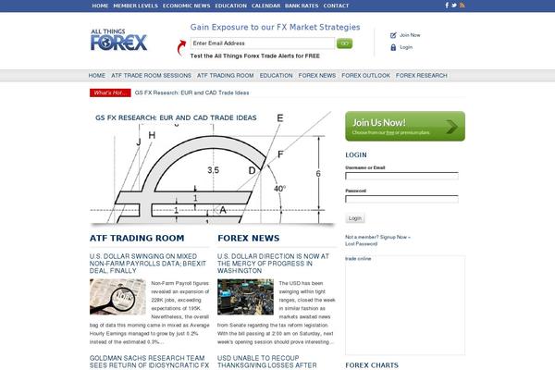Image resolution: width=555 pixels, height=370 pixels.
Task: Open FOREX OUTLOOK menu item
Action: [365, 76]
